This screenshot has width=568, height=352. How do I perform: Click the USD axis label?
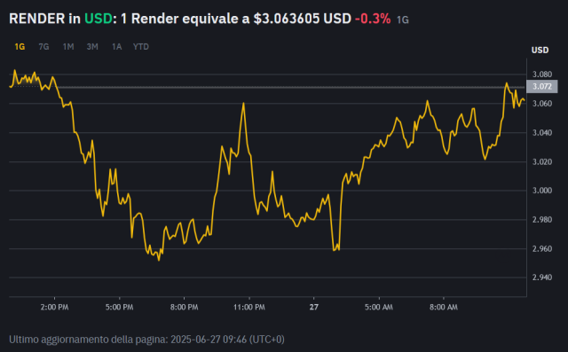[x=540, y=50]
